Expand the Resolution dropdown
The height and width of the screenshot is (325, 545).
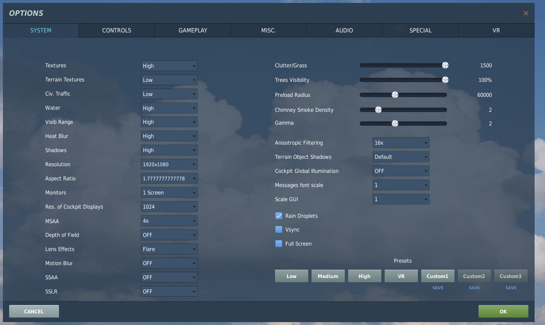pos(169,164)
